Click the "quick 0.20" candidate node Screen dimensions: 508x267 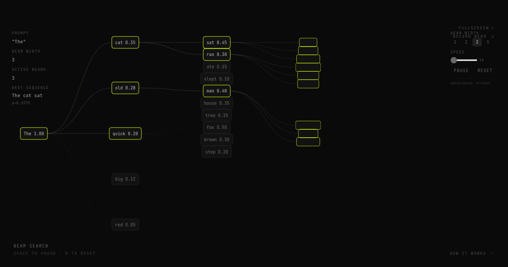pos(125,133)
